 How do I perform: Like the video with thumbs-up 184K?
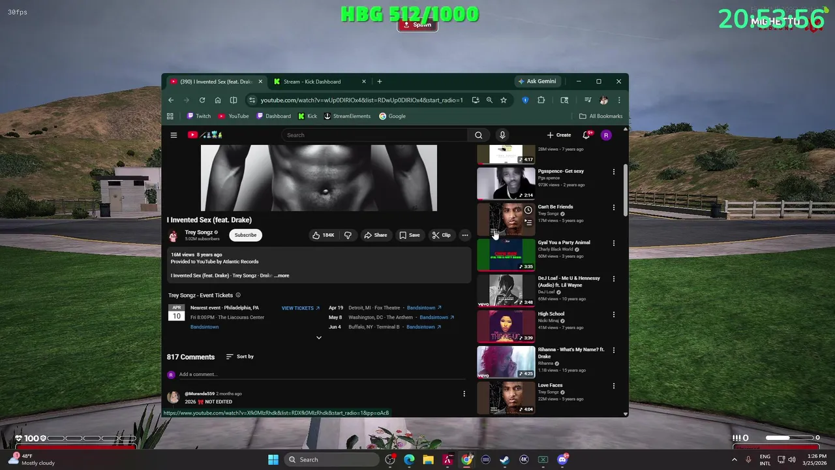pyautogui.click(x=324, y=235)
